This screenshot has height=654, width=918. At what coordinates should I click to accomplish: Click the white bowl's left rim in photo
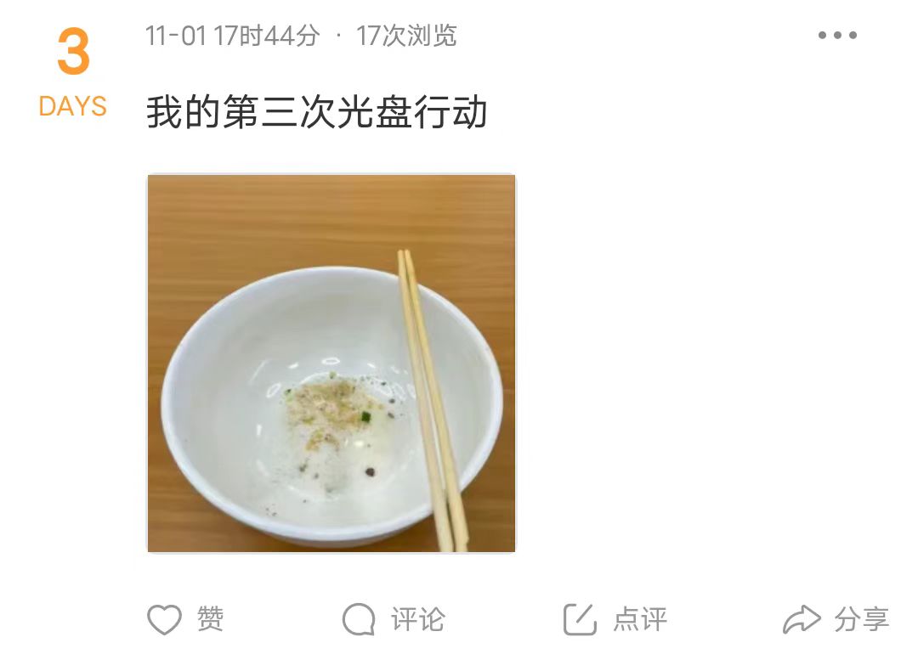(x=170, y=403)
